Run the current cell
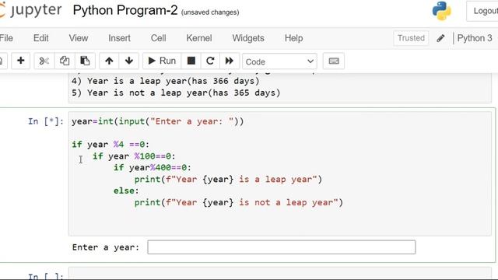Image resolution: width=498 pixels, height=280 pixels. [x=162, y=61]
